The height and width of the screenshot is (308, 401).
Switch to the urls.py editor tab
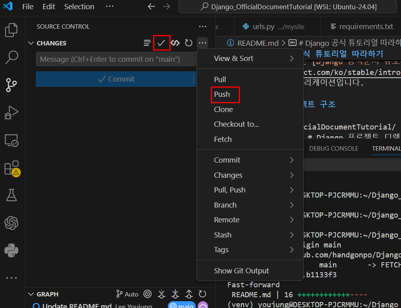(x=277, y=27)
